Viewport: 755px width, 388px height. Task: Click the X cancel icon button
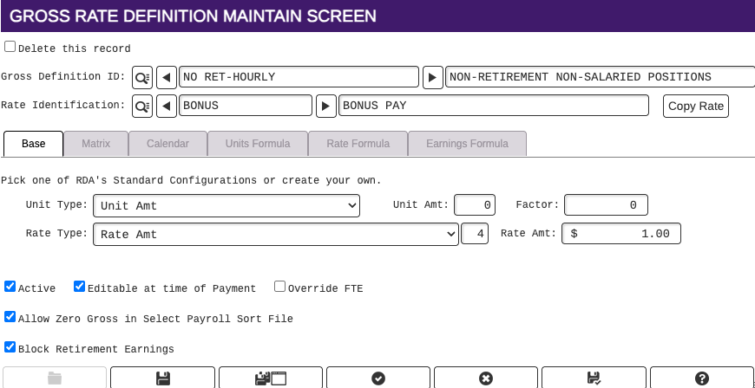pos(486,378)
